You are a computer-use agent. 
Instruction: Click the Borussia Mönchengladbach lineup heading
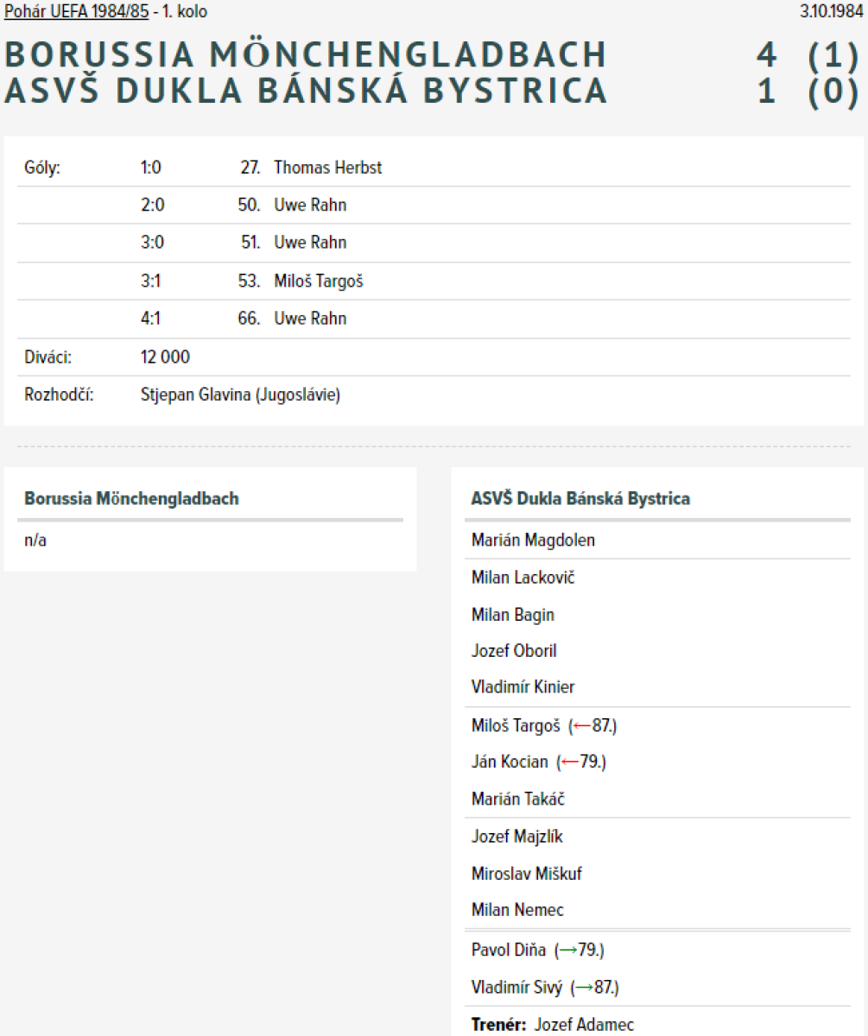tap(131, 498)
